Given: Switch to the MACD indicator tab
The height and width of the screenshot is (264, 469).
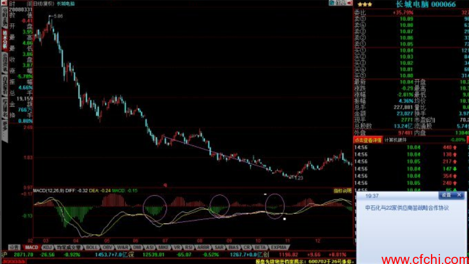Looking at the screenshot, I should 31,247.
